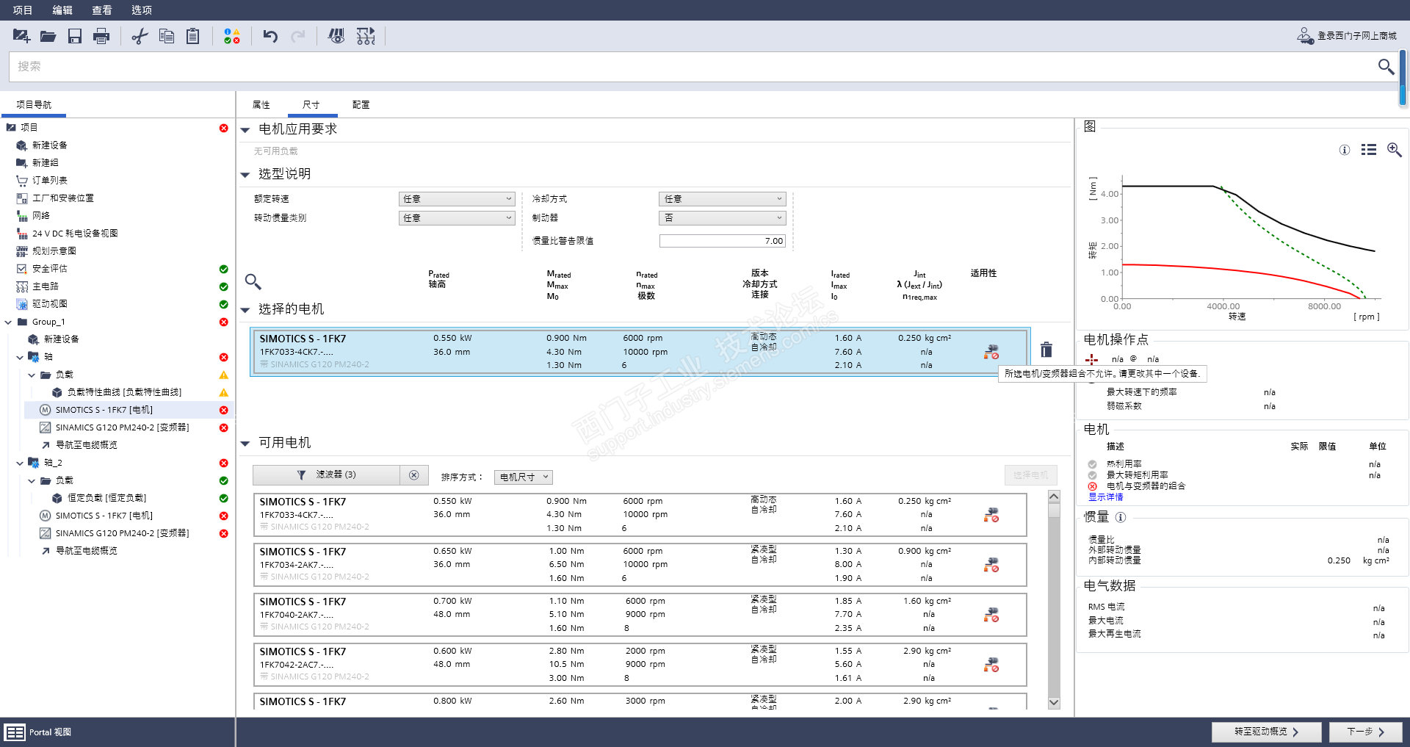
Task: Open 主电路 in the project tree
Action: 46,286
